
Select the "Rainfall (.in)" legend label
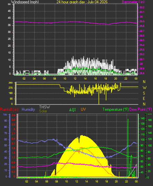9,109
